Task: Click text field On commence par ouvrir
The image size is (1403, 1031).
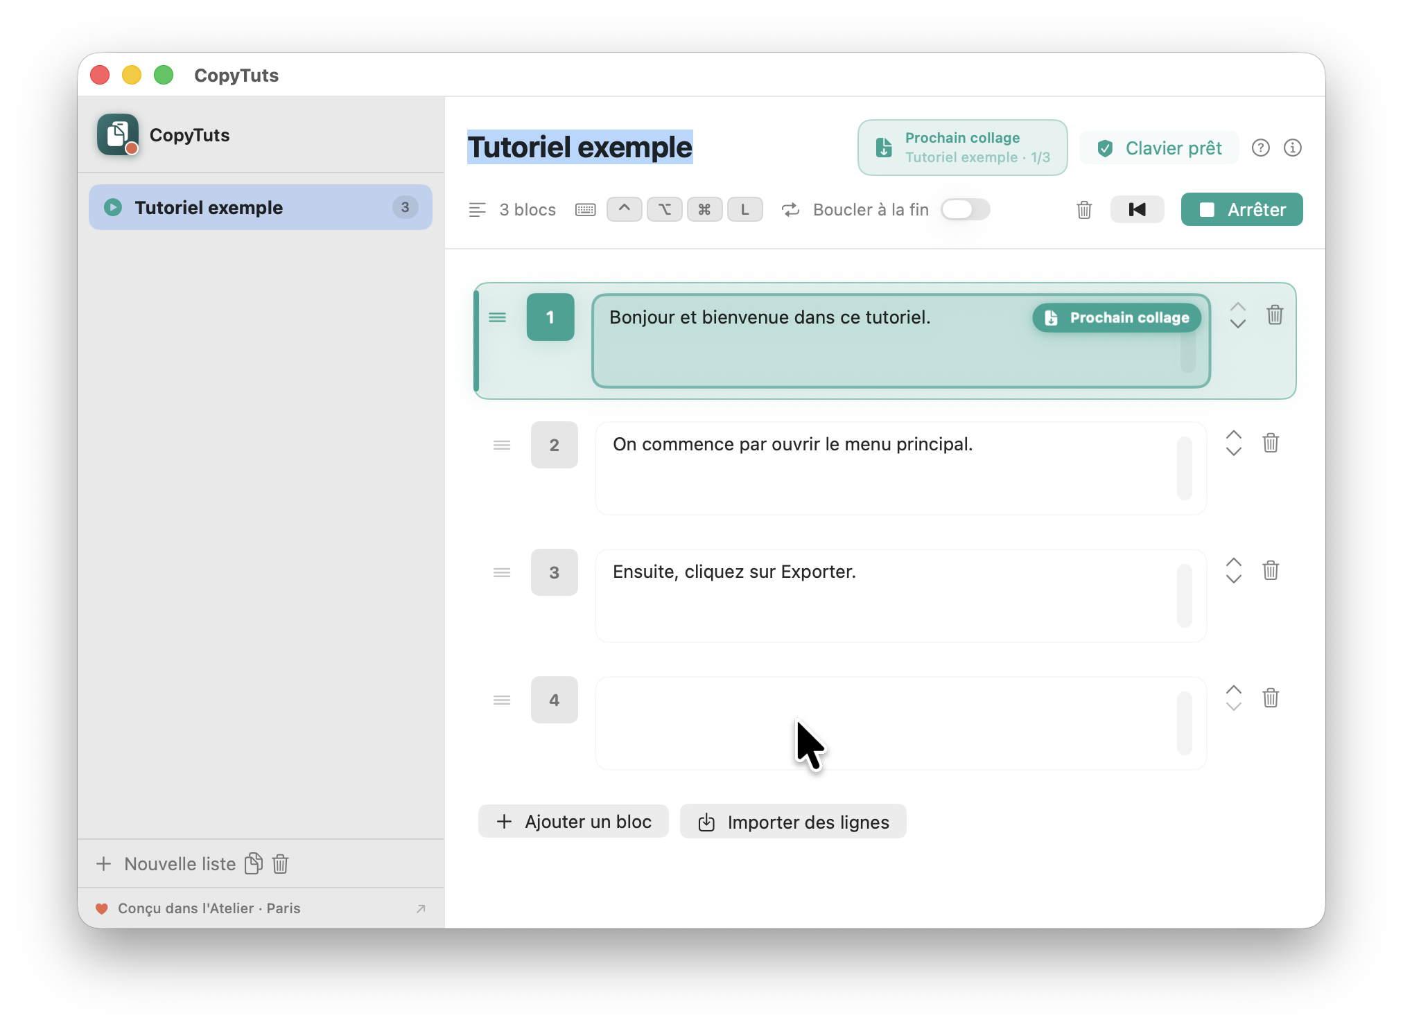Action: point(900,468)
